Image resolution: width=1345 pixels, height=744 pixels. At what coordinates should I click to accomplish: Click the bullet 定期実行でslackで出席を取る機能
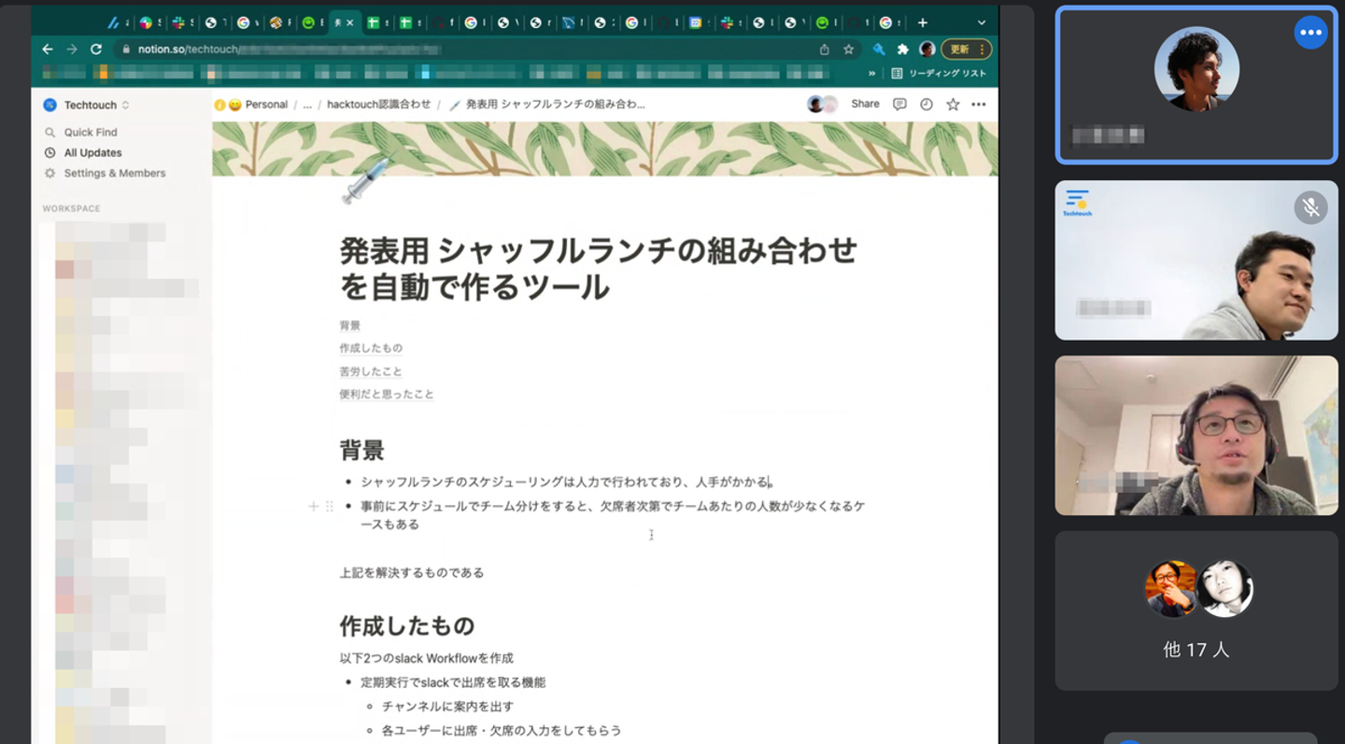click(453, 682)
